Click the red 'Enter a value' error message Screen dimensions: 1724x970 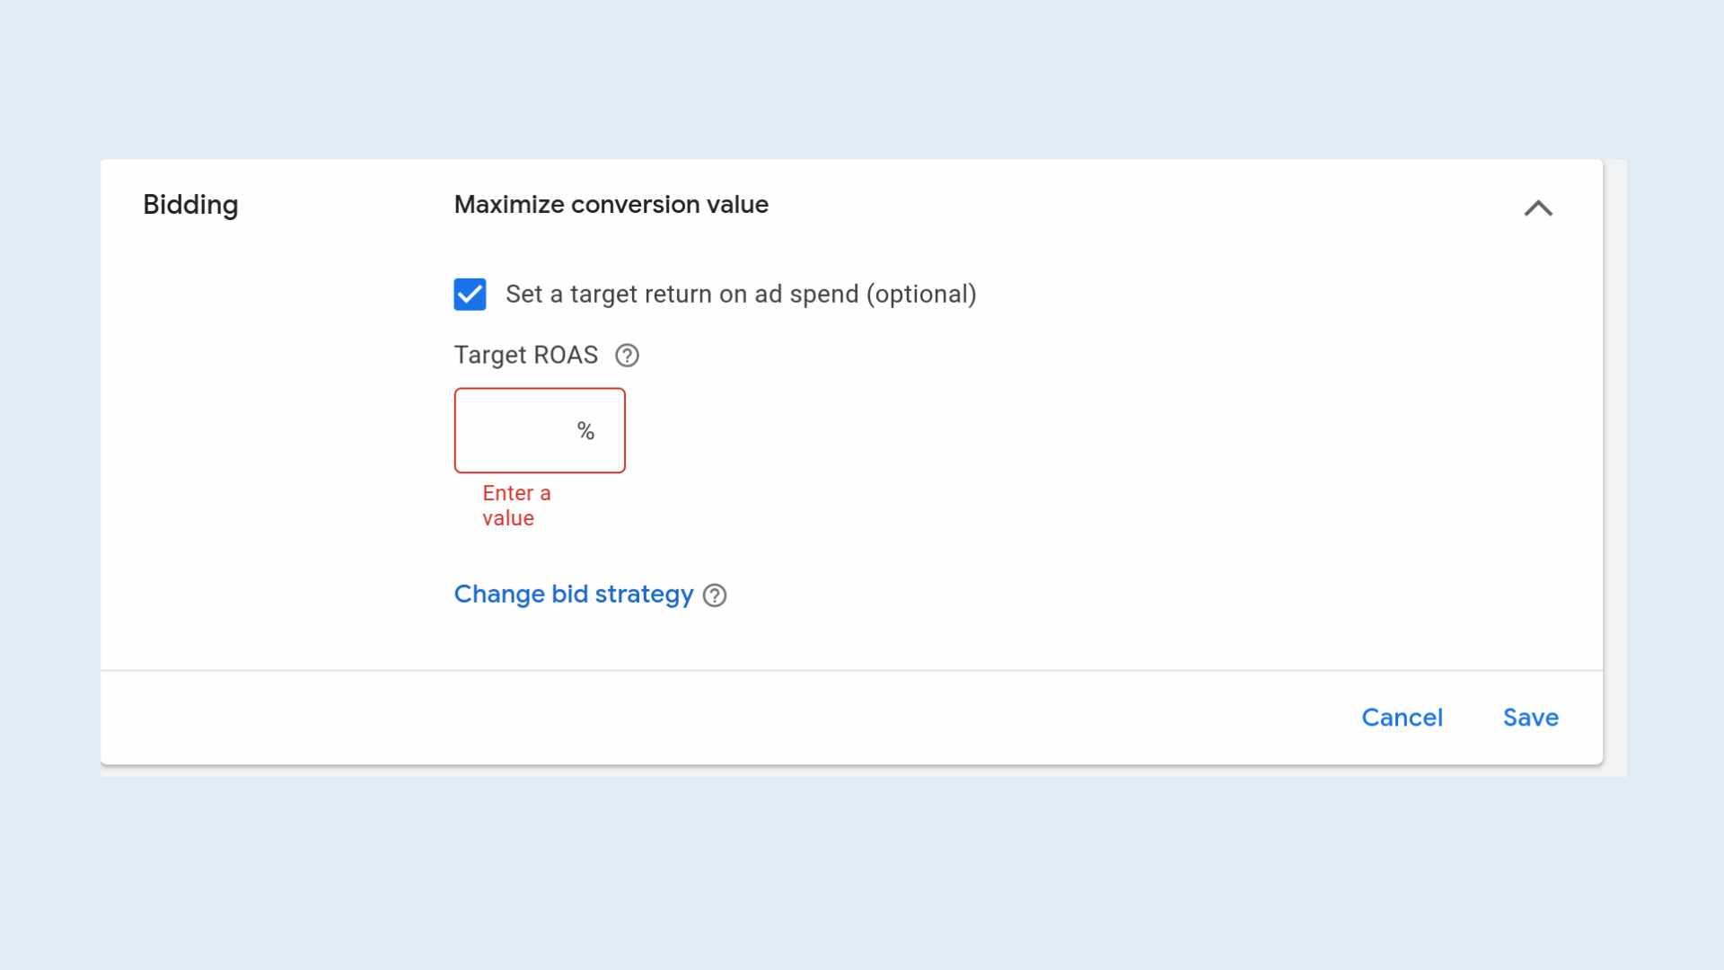click(515, 506)
